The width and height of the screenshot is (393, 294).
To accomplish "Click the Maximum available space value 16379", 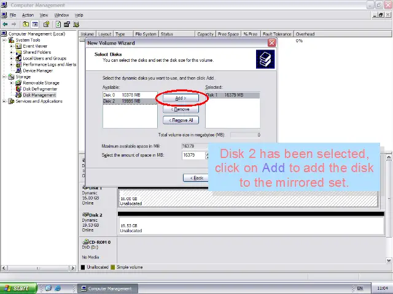I will 189,146.
